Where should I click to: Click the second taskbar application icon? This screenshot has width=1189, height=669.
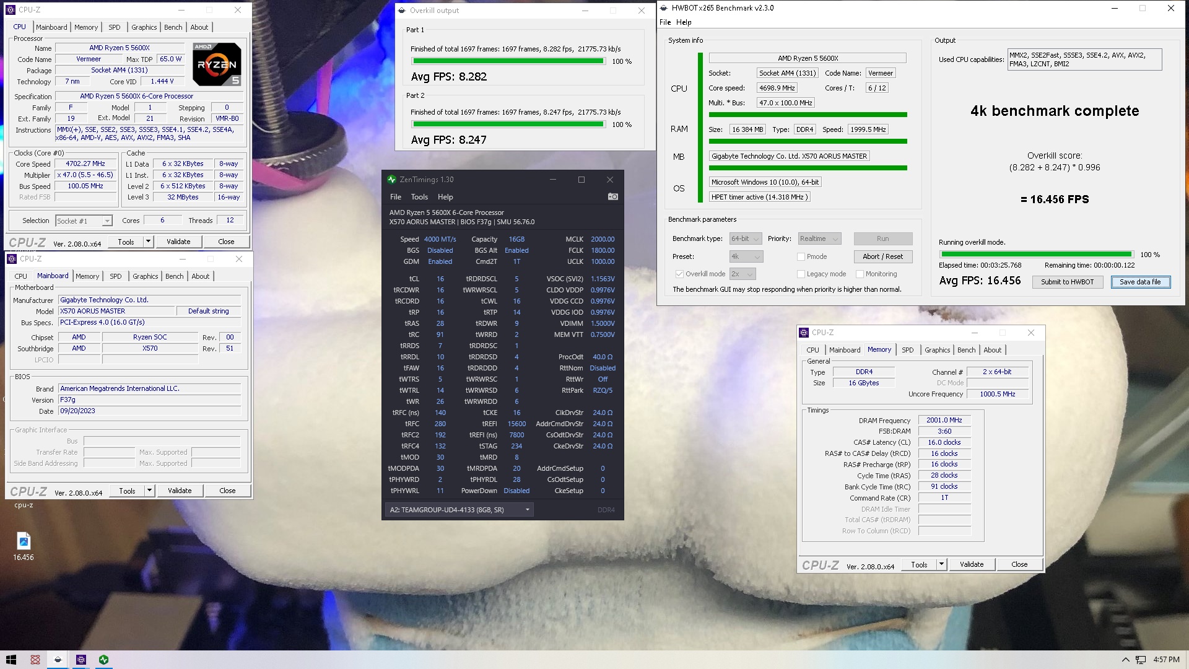(58, 660)
